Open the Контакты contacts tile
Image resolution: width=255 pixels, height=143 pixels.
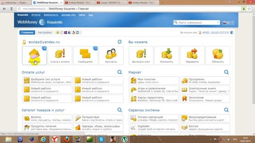[111, 56]
